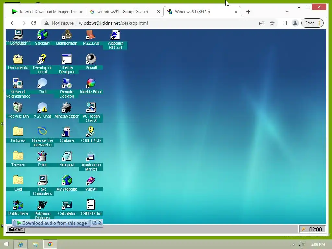Launch the Public Beta icon
332x249 pixels.
coord(18,208)
